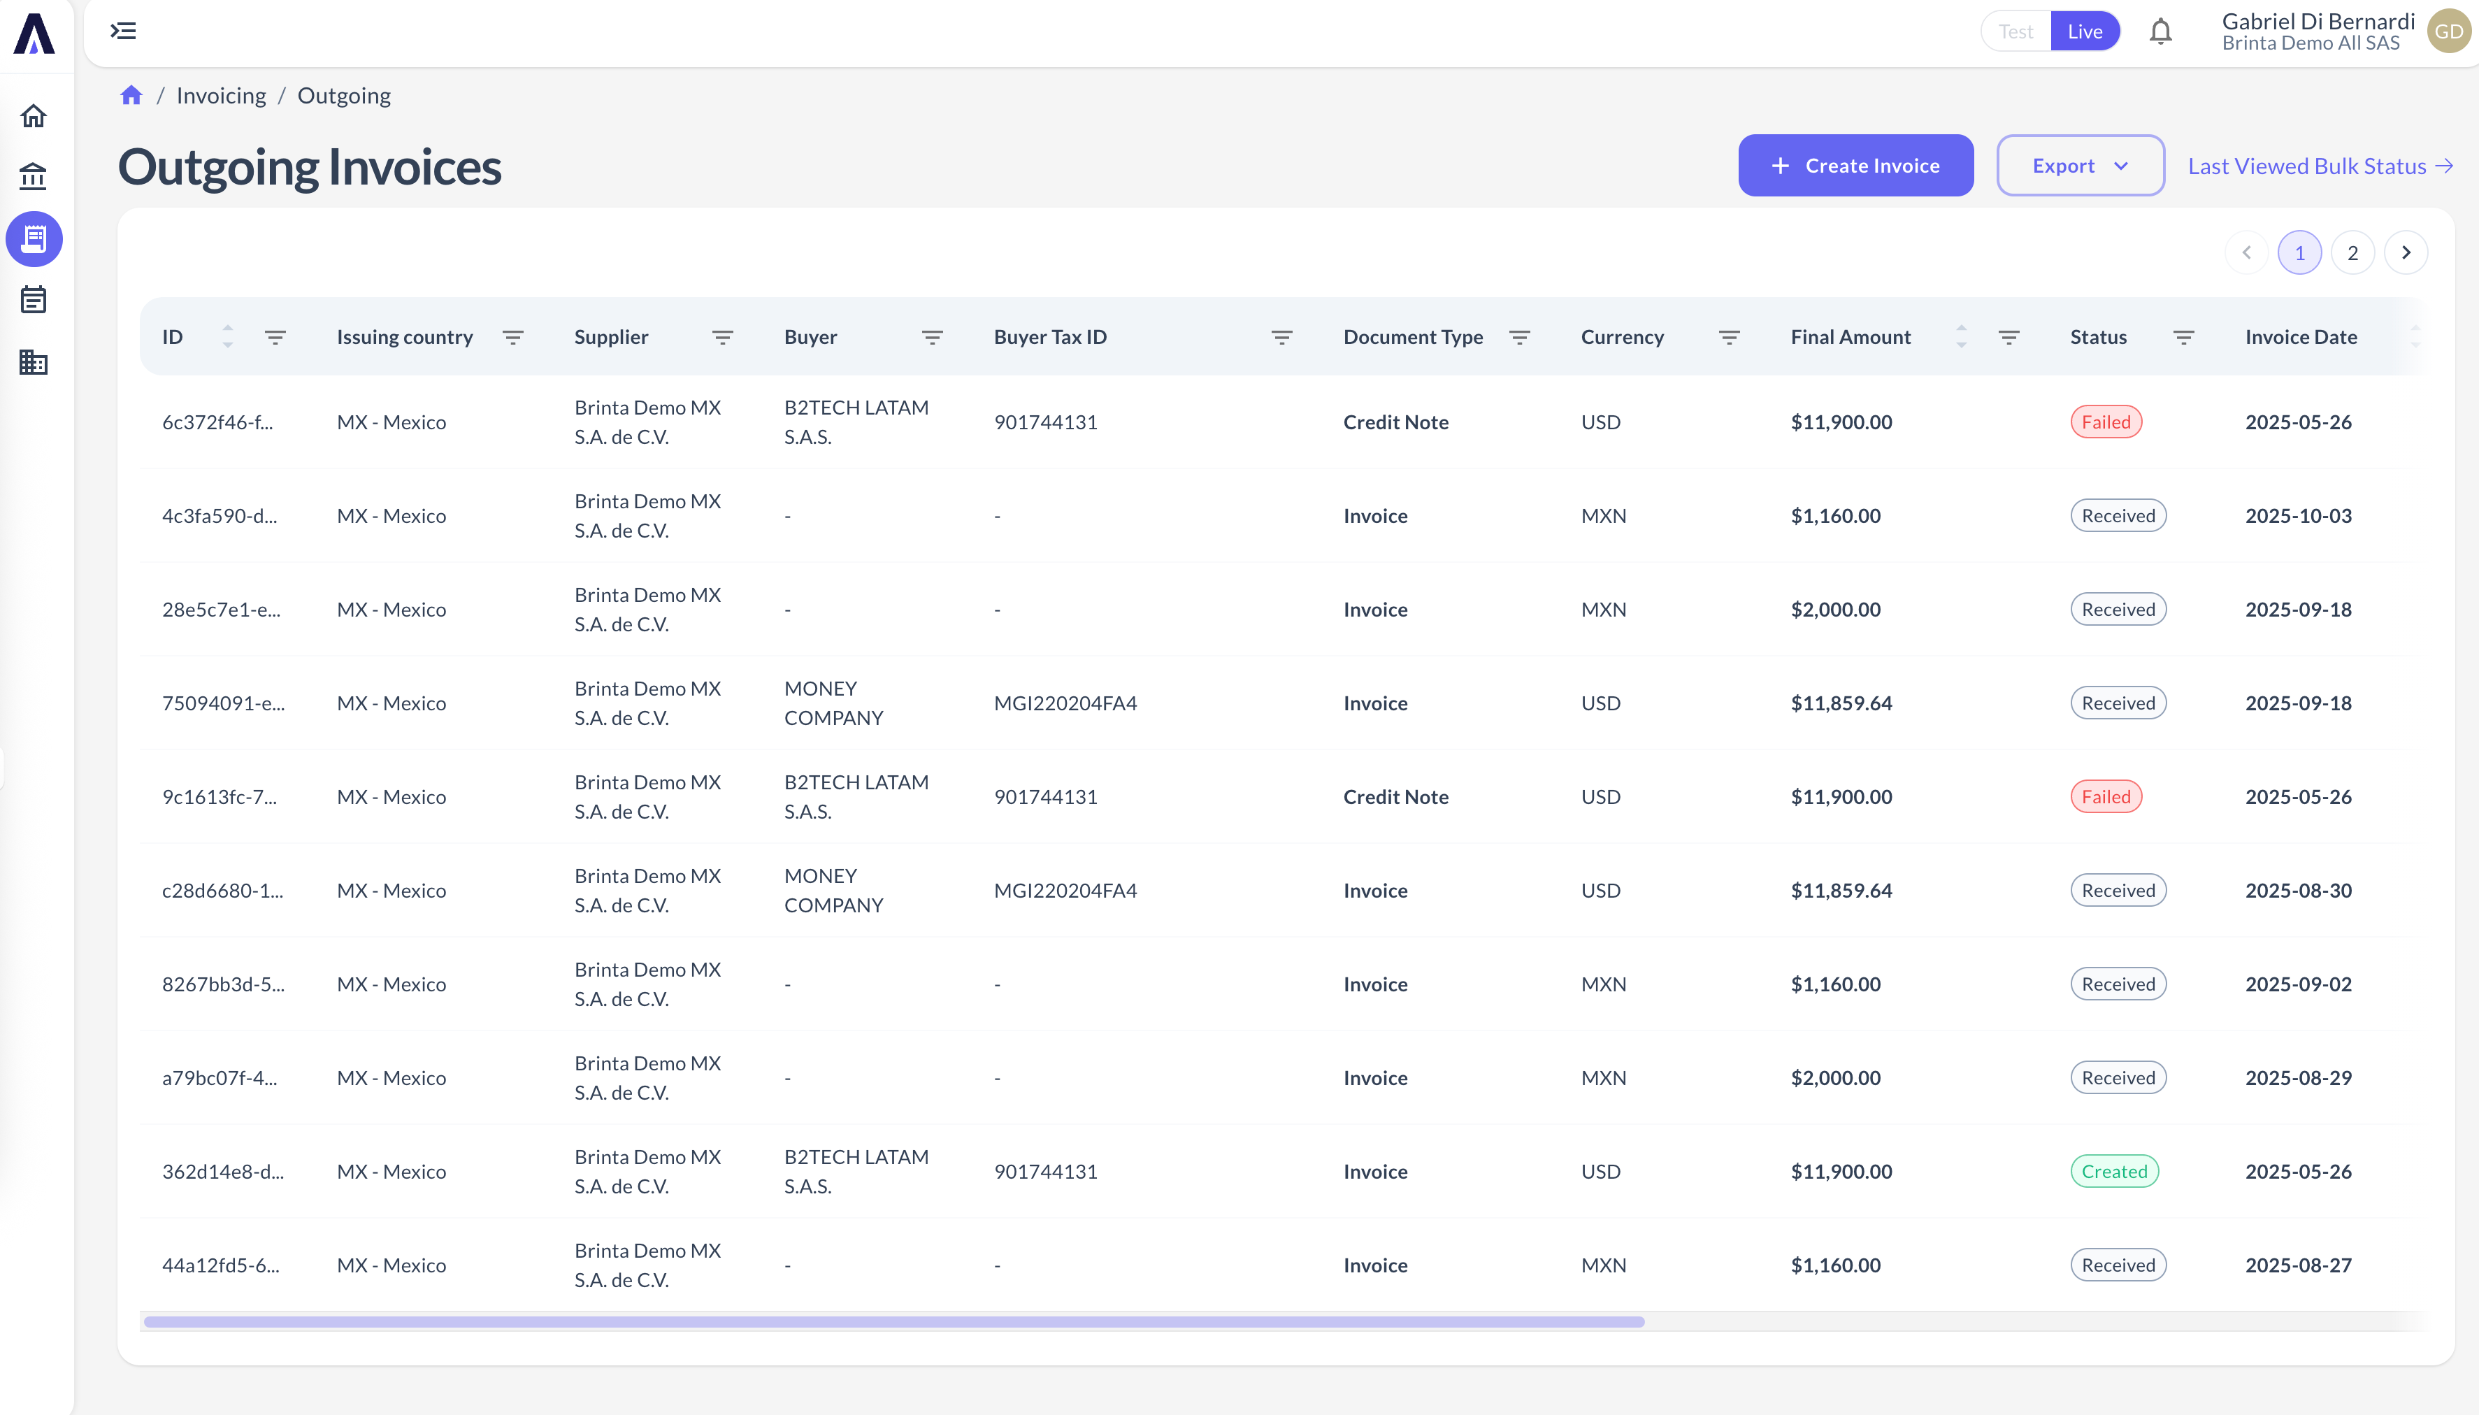Navigate to Invoicing breadcrumb
This screenshot has width=2479, height=1415.
pyautogui.click(x=221, y=95)
